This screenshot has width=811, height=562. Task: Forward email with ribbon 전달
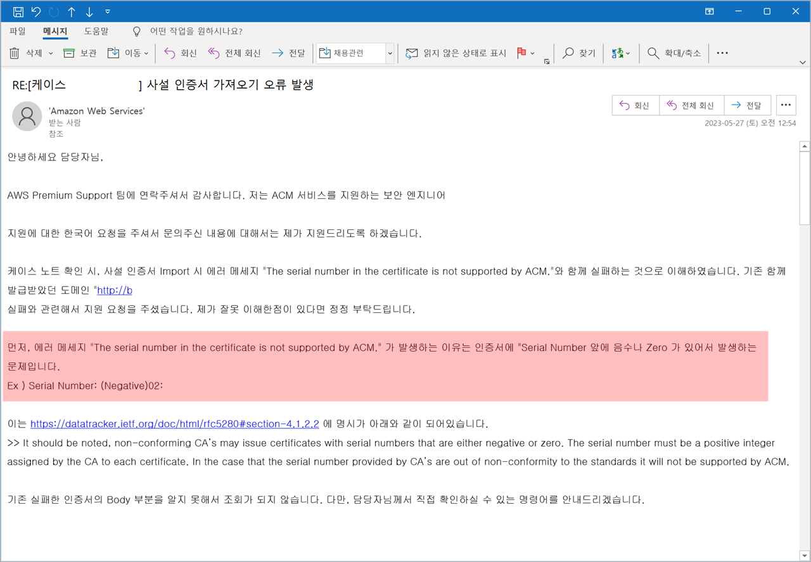click(288, 53)
